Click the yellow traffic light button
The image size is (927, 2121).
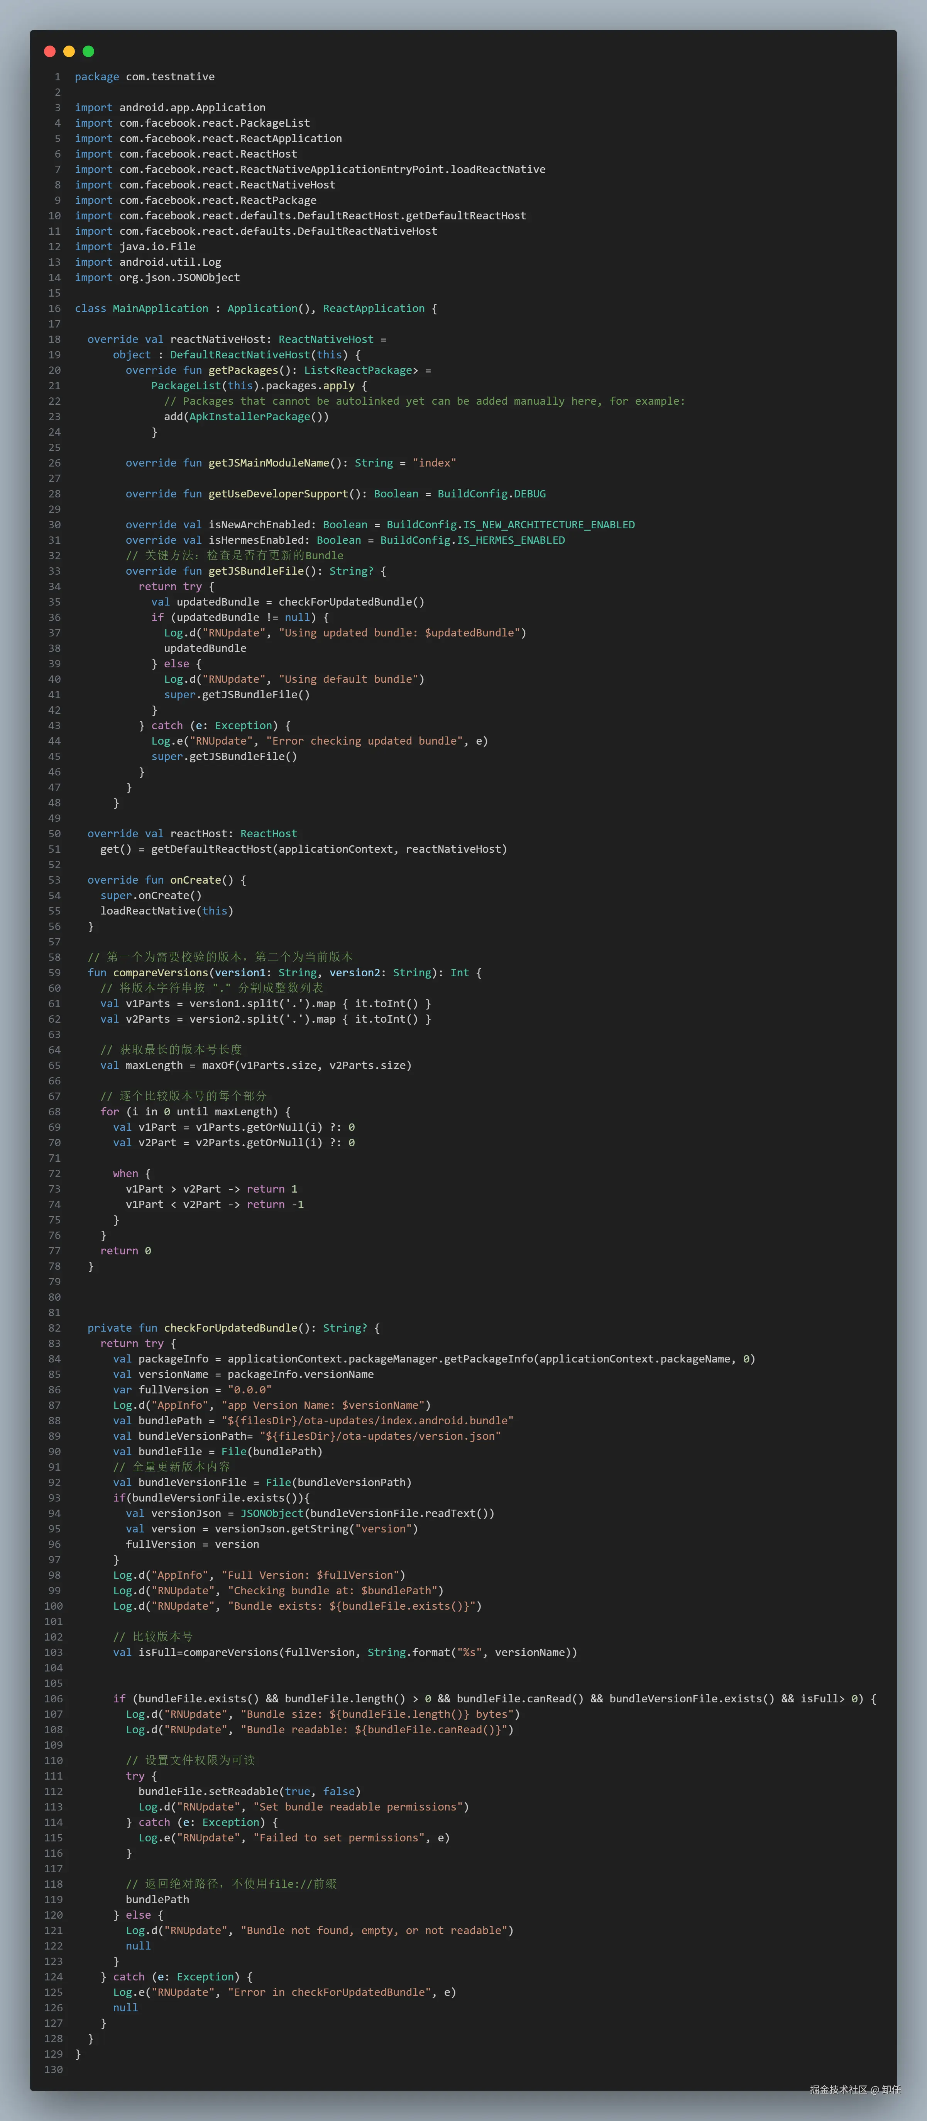pyautogui.click(x=69, y=51)
